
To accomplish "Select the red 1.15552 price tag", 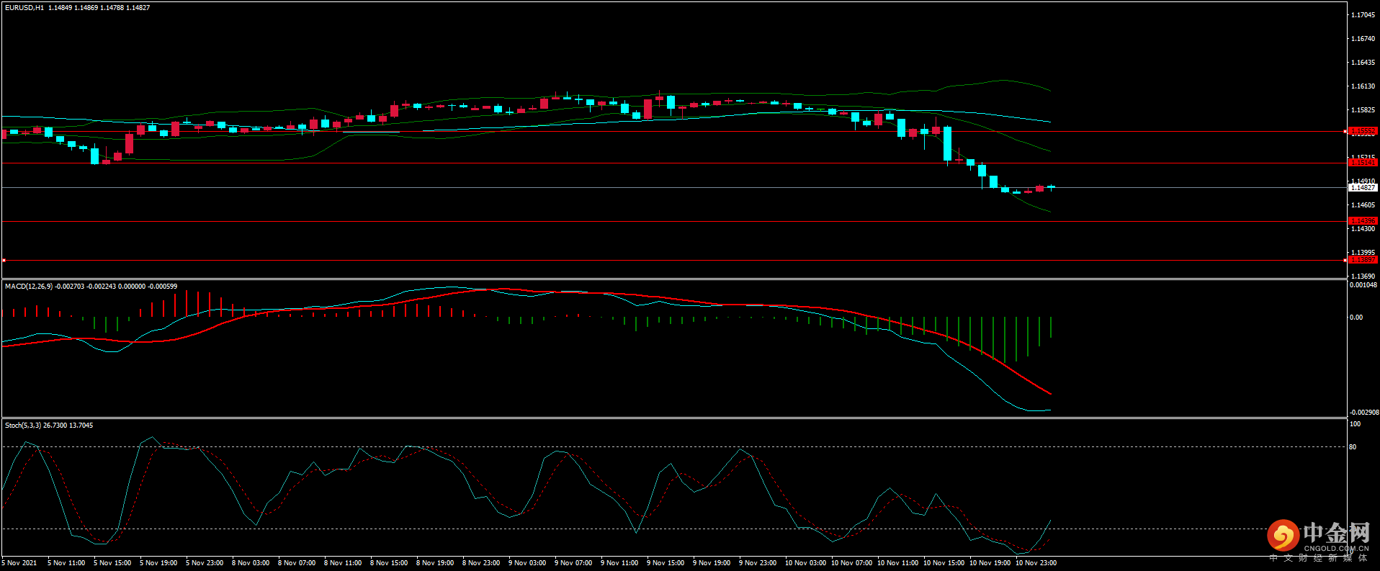I will pos(1363,132).
